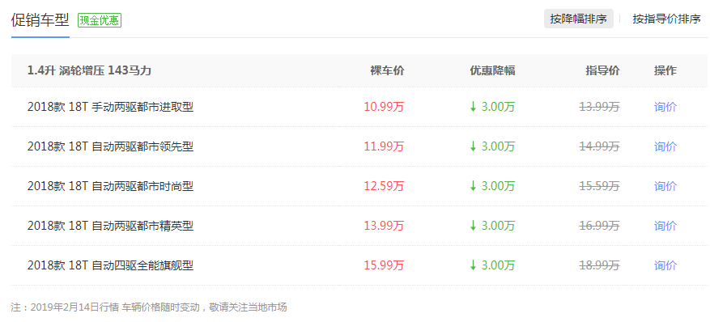Open 2018款 18T 手动两驱都市进取型 model
Screen dimensions: 710x322
[110, 107]
